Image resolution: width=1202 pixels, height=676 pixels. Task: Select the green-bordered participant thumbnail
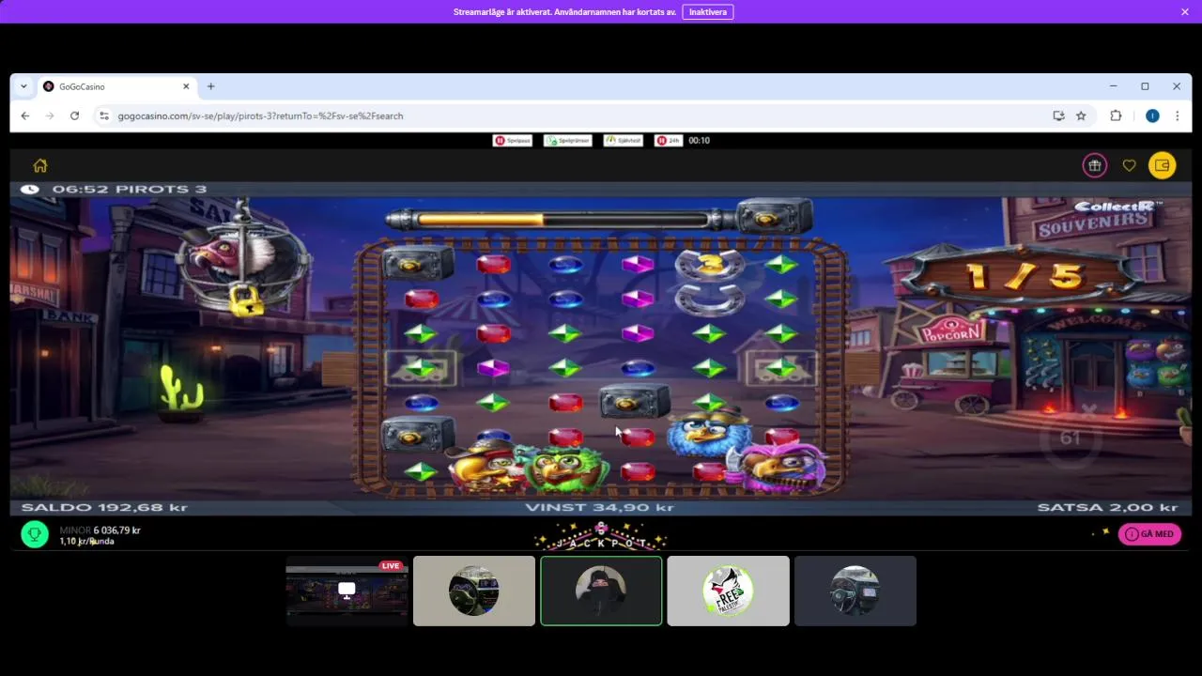tap(601, 591)
